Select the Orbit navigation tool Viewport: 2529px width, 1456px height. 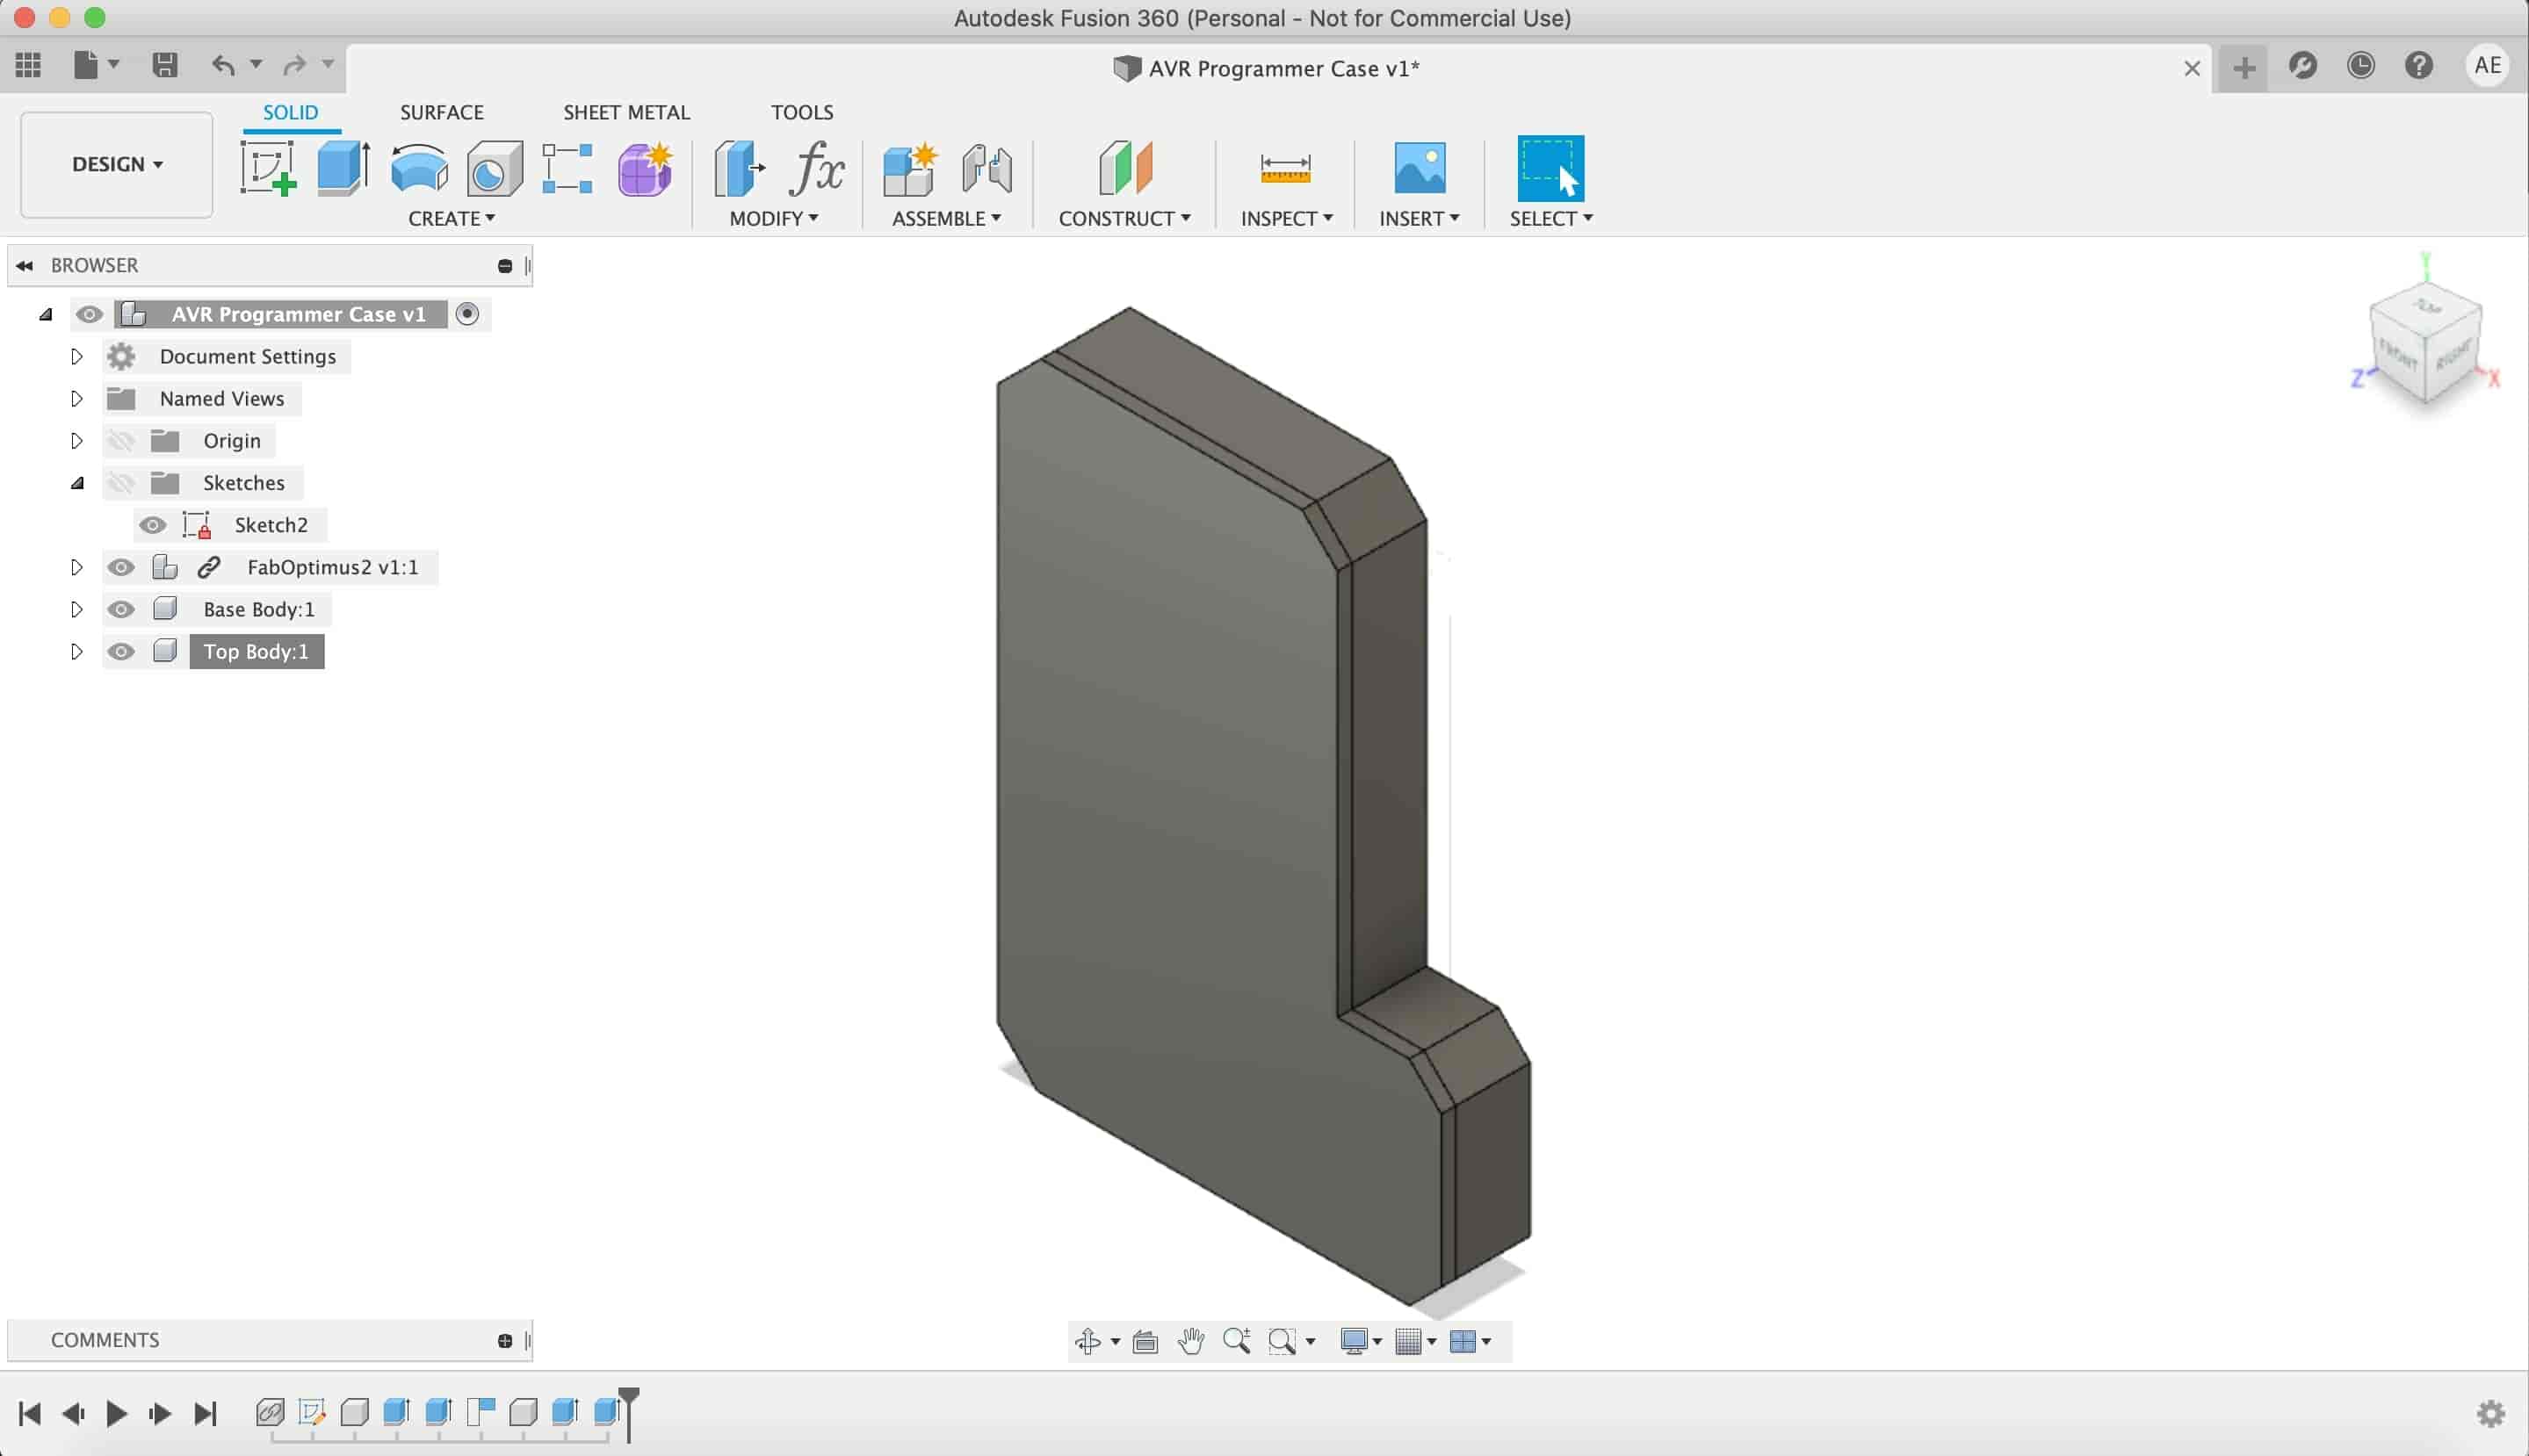1088,1341
